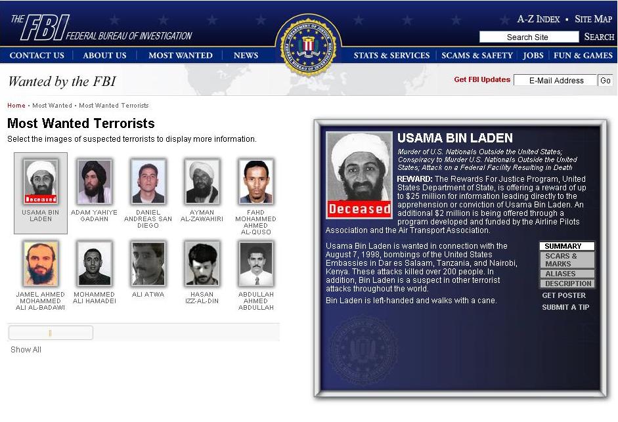Select the Adam Yahiye Gadahn thumbnail
This screenshot has height=422, width=618.
(94, 181)
